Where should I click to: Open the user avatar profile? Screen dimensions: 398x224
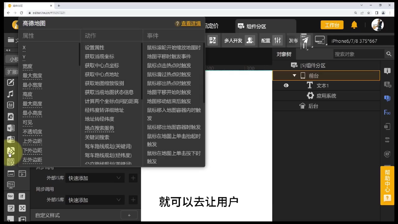coord(377,25)
